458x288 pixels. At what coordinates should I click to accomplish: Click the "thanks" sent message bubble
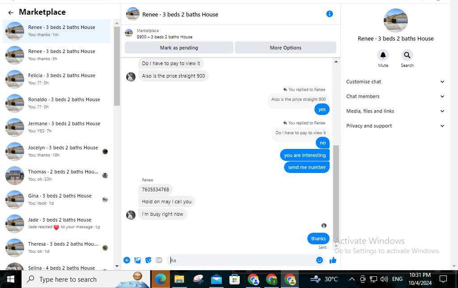tap(318, 239)
